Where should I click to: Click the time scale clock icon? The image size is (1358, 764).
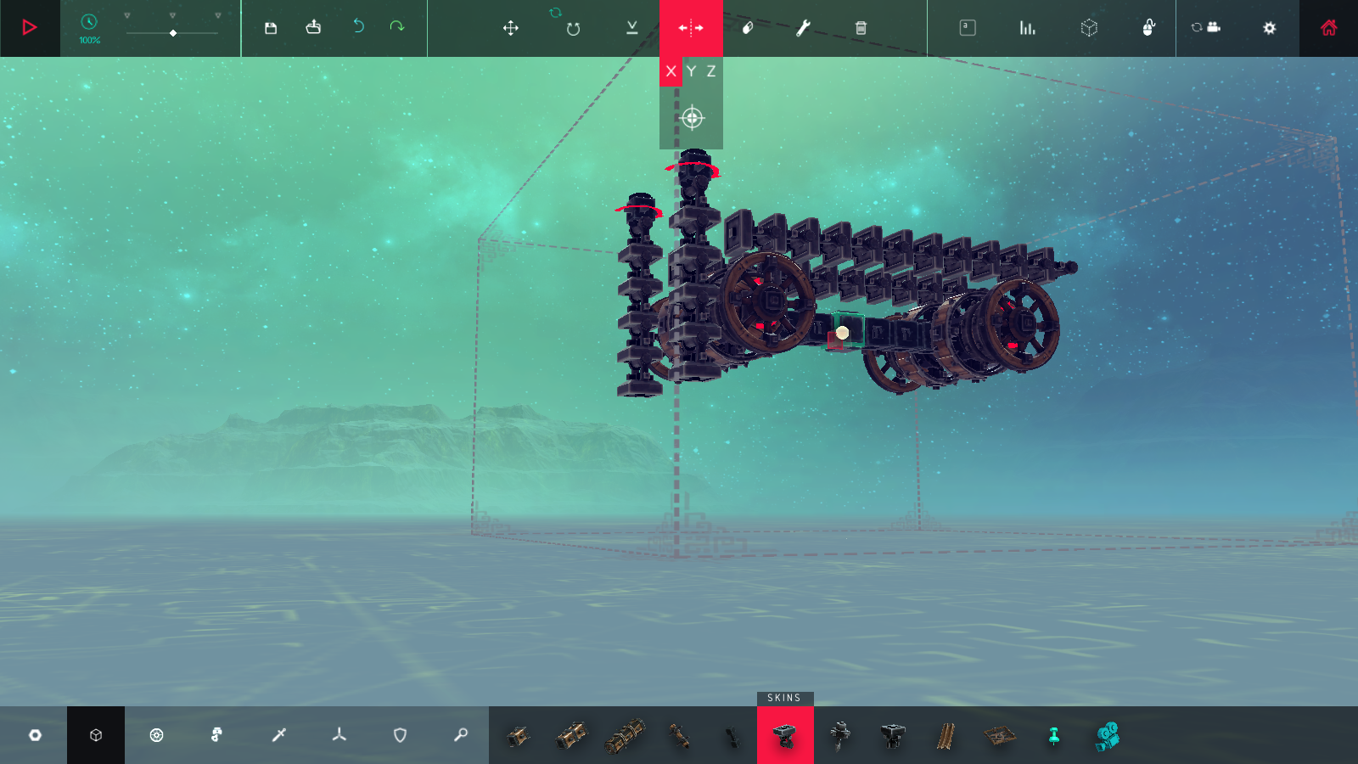click(89, 22)
